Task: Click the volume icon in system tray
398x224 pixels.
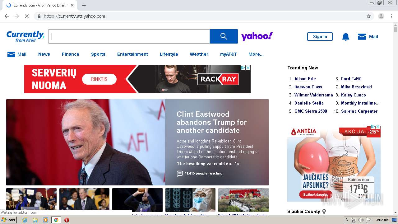Action: 361,220
